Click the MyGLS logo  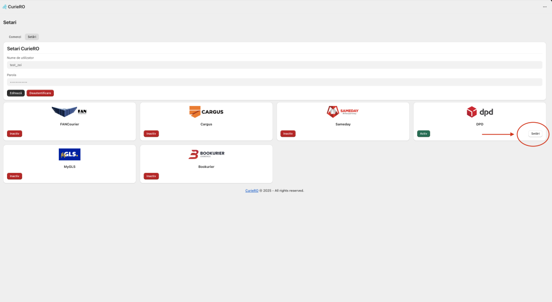(70, 154)
